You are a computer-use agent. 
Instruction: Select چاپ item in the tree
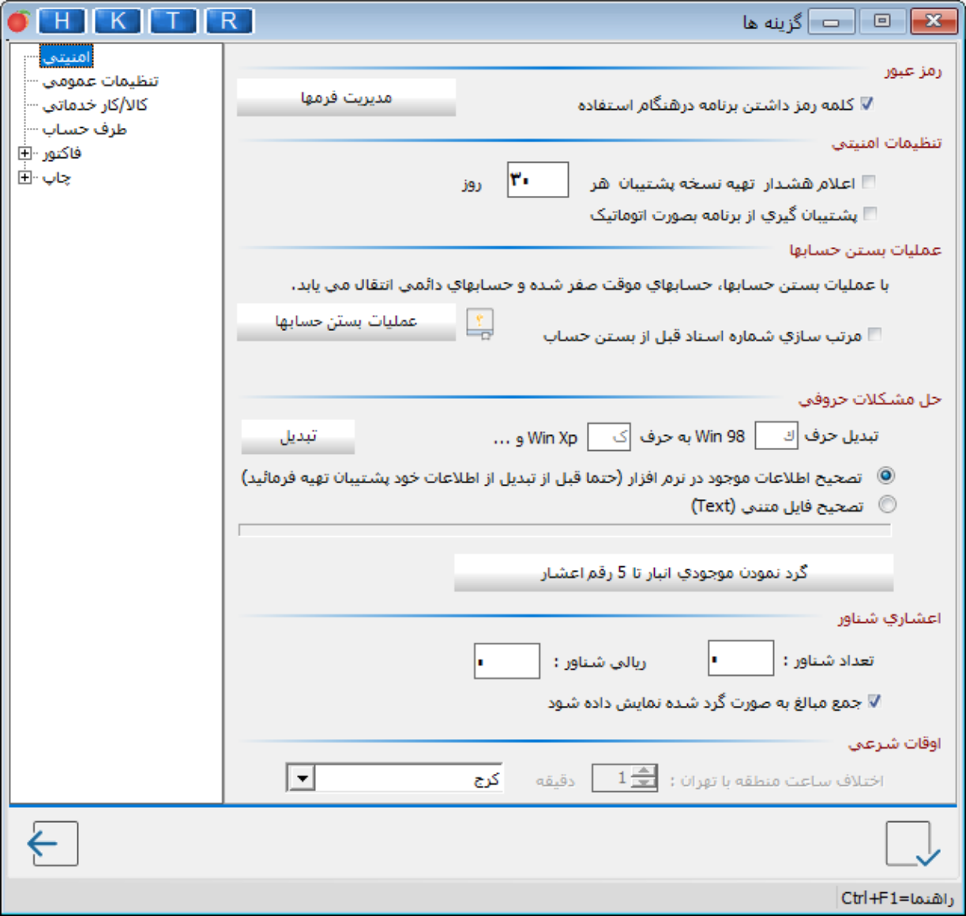(x=56, y=178)
